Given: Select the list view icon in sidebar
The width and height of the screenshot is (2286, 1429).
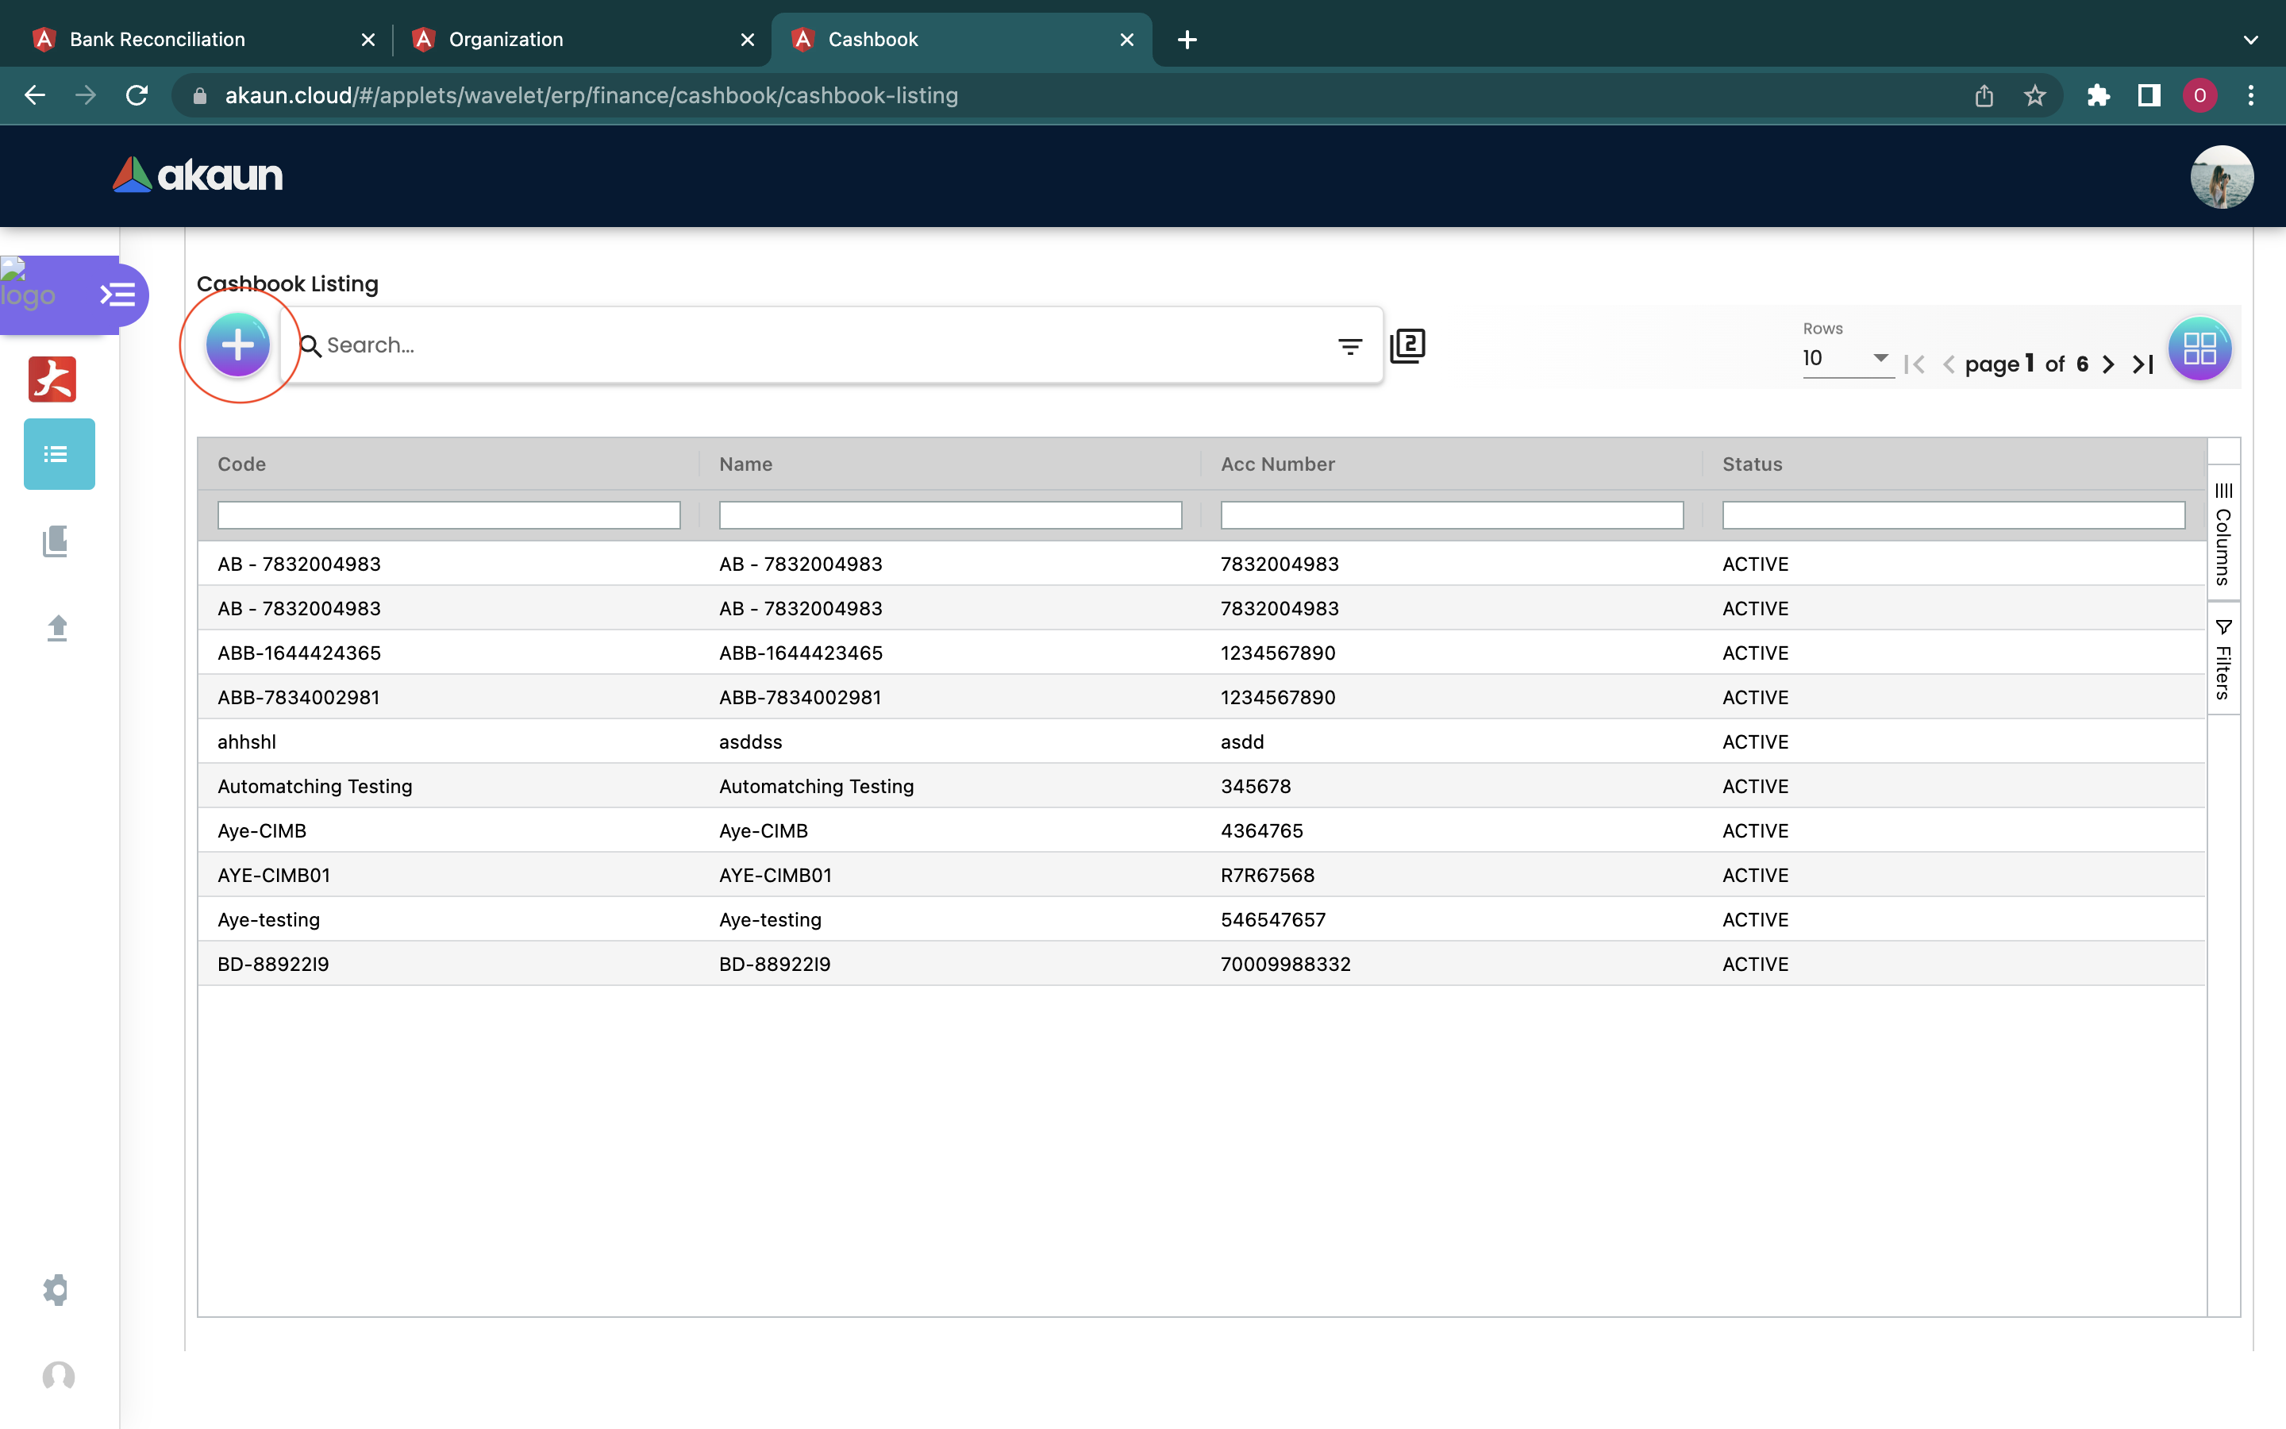Looking at the screenshot, I should click(59, 455).
